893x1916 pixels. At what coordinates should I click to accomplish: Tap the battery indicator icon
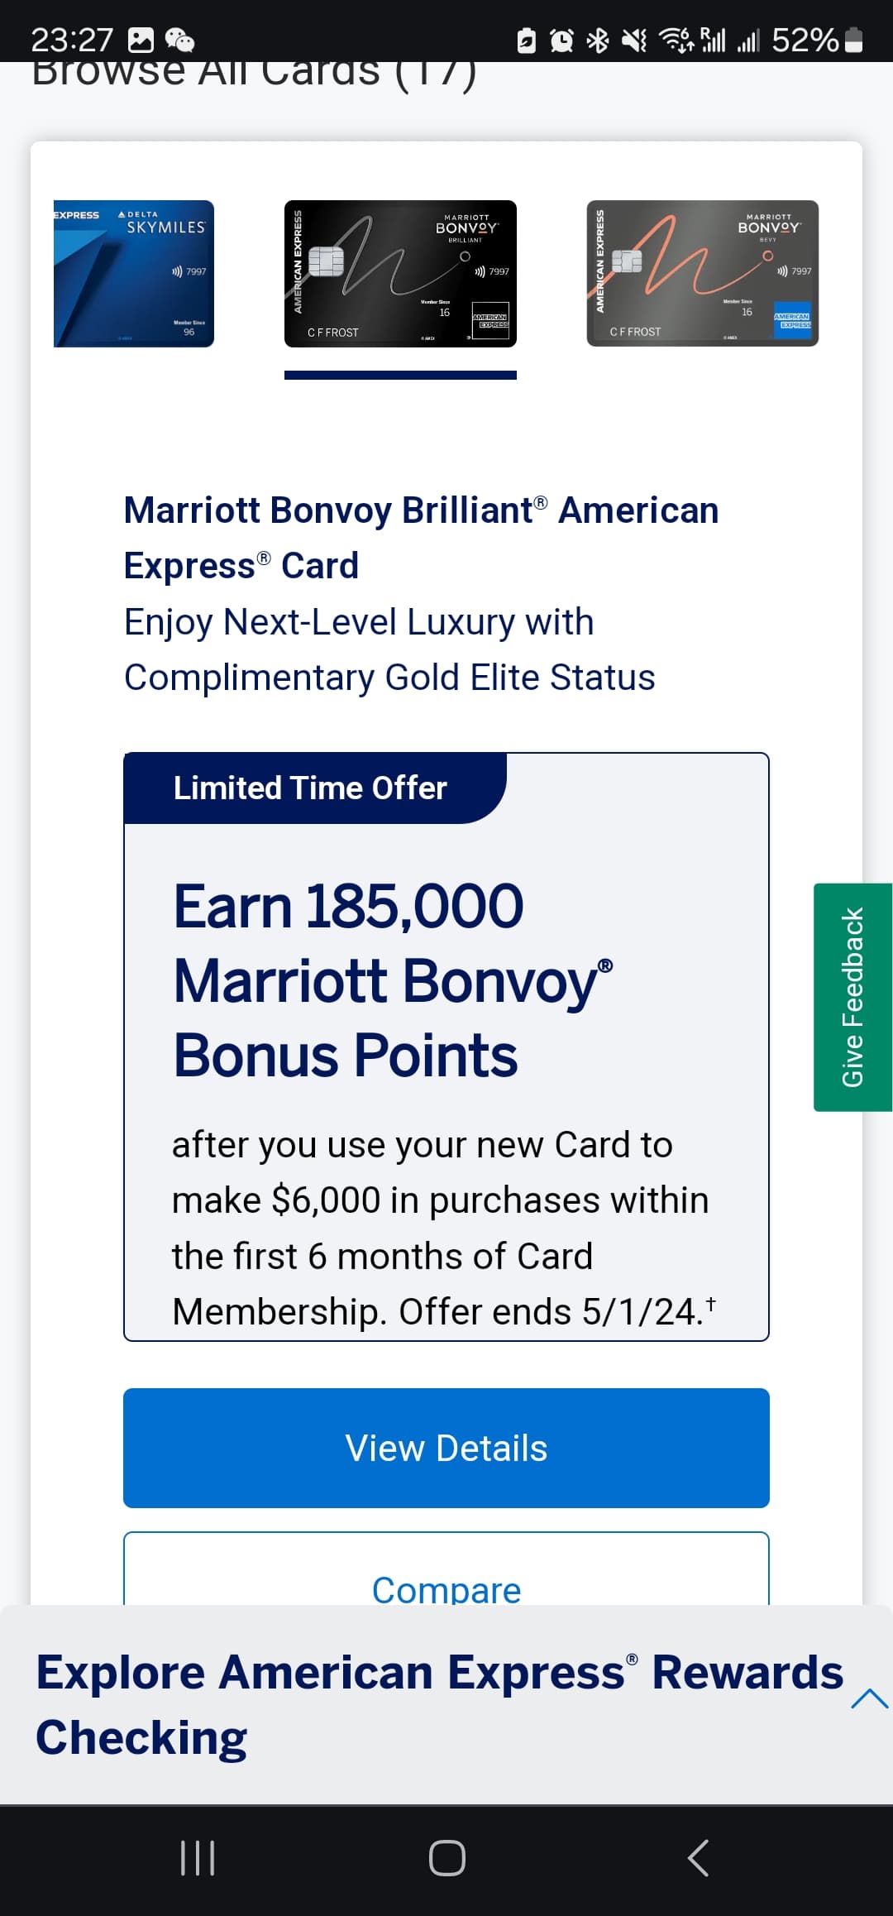[x=855, y=40]
